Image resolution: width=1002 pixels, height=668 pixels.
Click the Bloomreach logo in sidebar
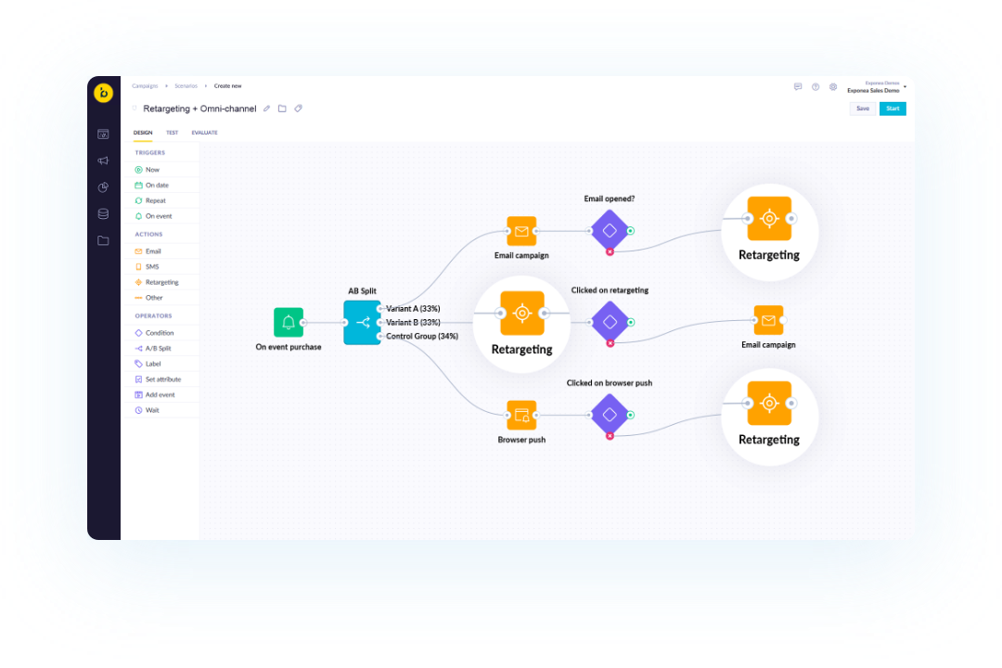pos(104,93)
